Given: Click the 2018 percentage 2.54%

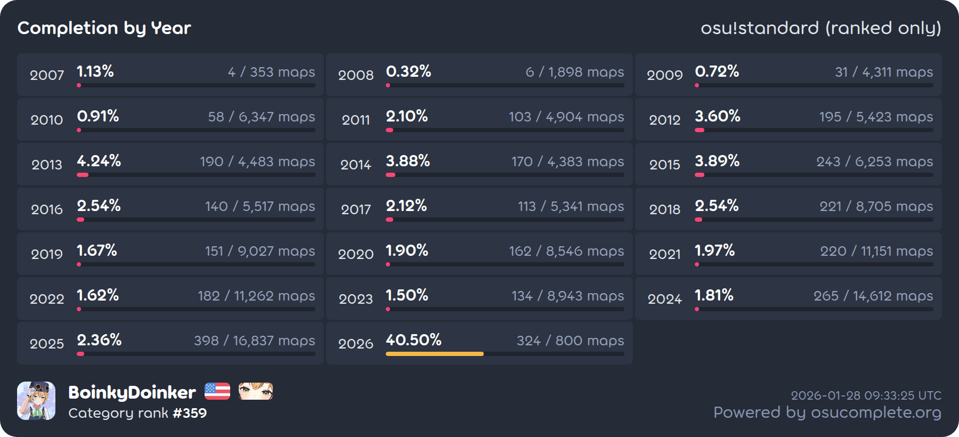Looking at the screenshot, I should (x=717, y=206).
